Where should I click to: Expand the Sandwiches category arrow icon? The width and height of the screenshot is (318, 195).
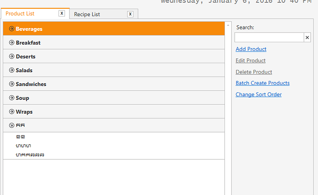12,84
